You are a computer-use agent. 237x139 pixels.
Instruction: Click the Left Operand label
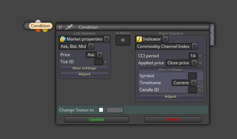point(84,33)
